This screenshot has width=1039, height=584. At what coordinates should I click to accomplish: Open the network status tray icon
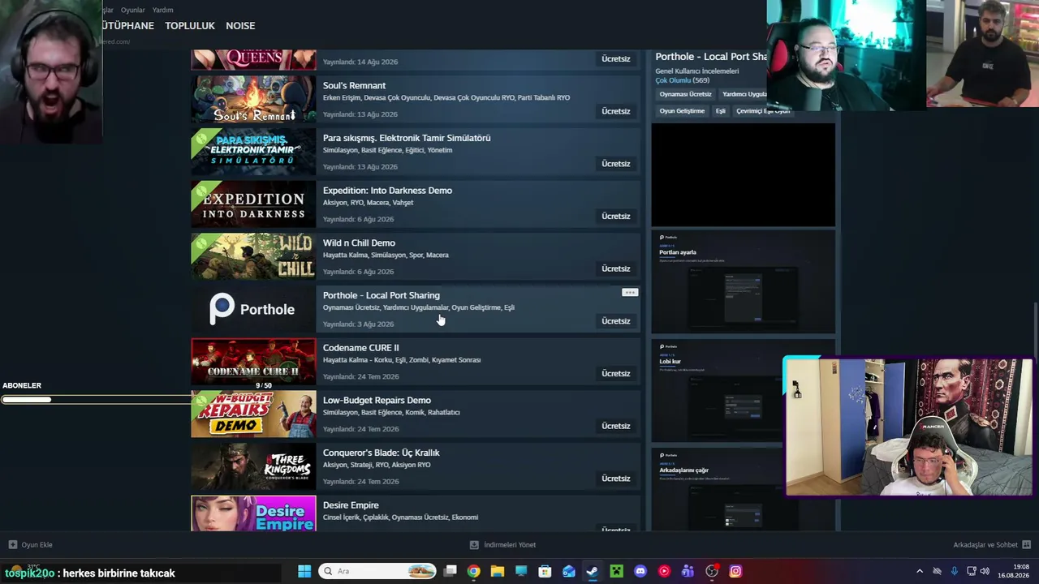pyautogui.click(x=972, y=571)
